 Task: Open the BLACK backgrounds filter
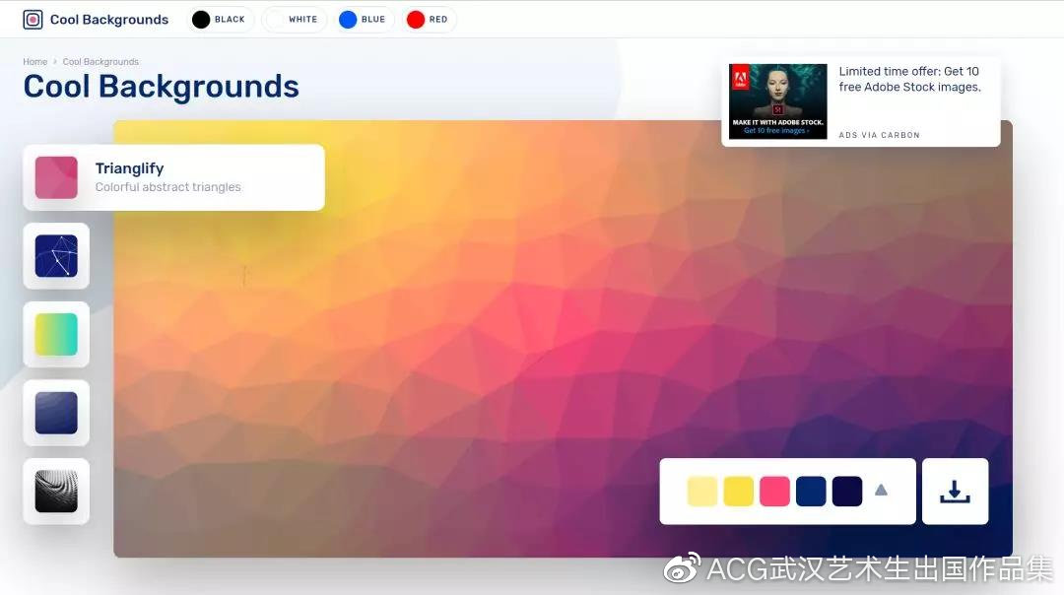220,19
